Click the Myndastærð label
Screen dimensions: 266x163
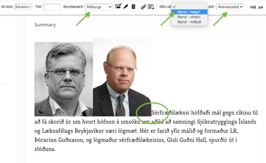(x=73, y=7)
